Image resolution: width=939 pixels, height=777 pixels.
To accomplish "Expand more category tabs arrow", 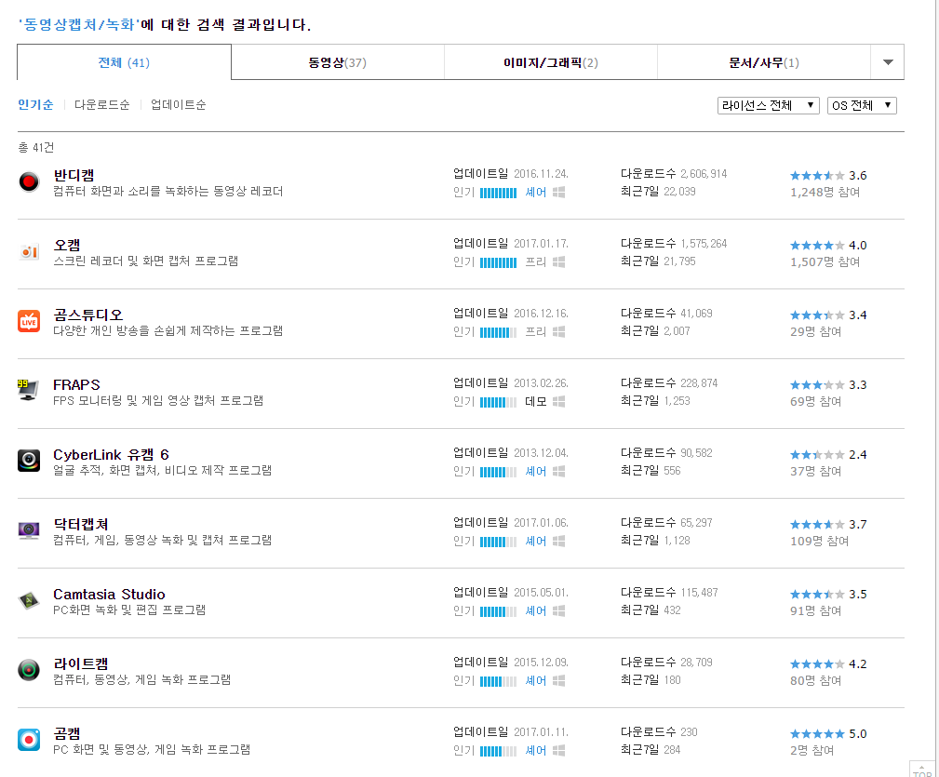I will (888, 62).
